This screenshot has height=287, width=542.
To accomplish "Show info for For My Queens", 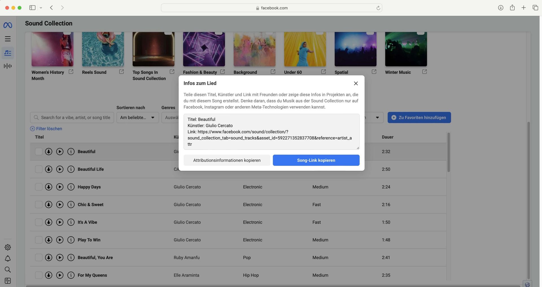I will [x=71, y=275].
